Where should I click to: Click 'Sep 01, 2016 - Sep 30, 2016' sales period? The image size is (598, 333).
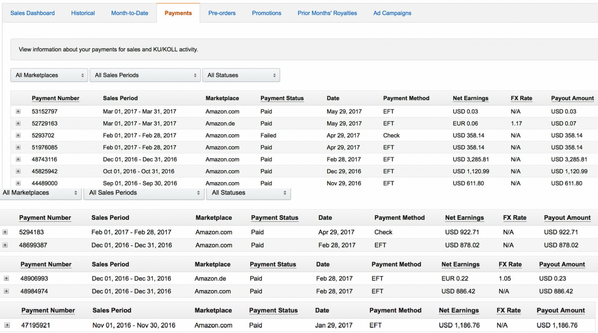click(x=140, y=183)
